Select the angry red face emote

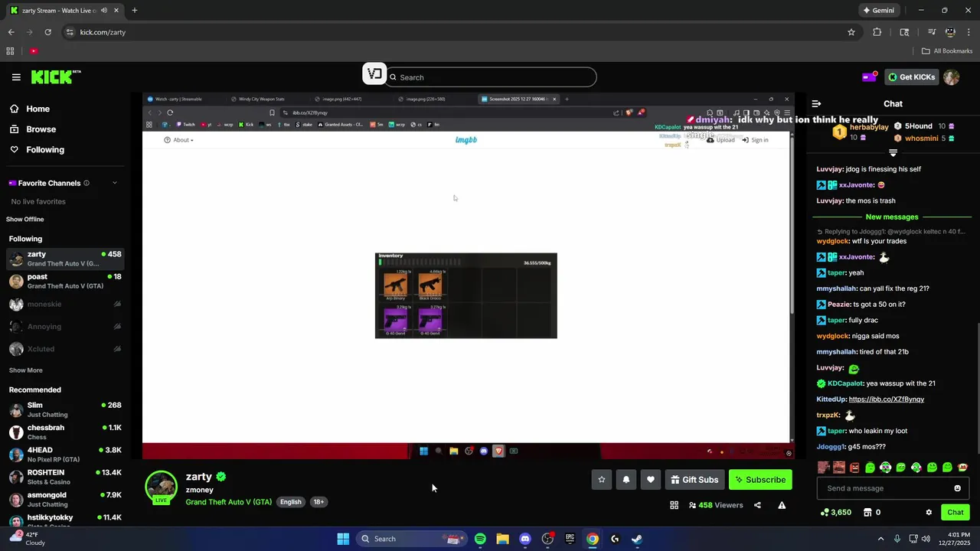pyautogui.click(x=854, y=468)
